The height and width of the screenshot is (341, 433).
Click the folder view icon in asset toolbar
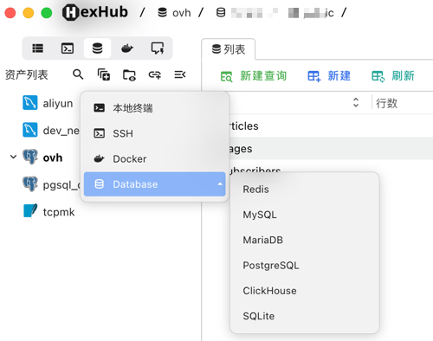coord(129,75)
